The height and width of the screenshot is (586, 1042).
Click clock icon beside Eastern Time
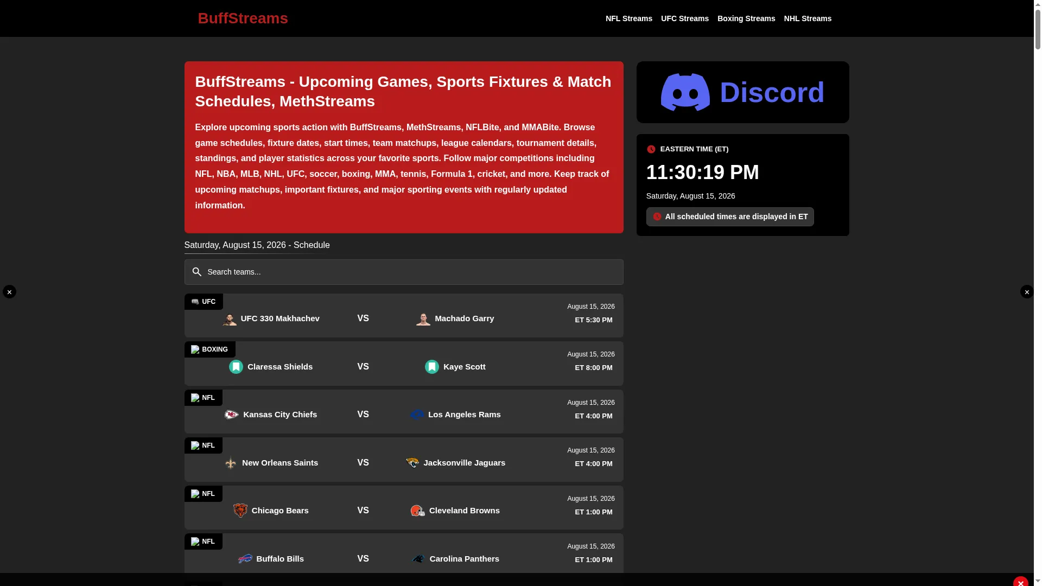point(651,149)
